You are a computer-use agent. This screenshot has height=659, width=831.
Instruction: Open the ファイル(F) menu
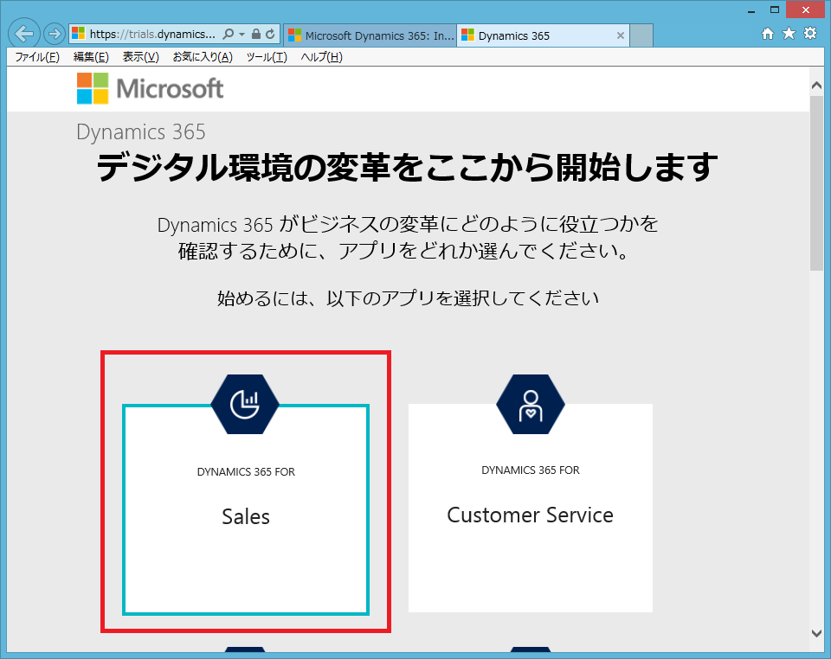click(37, 57)
